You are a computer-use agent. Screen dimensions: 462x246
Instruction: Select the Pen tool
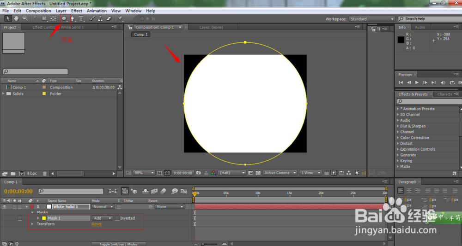73,18
